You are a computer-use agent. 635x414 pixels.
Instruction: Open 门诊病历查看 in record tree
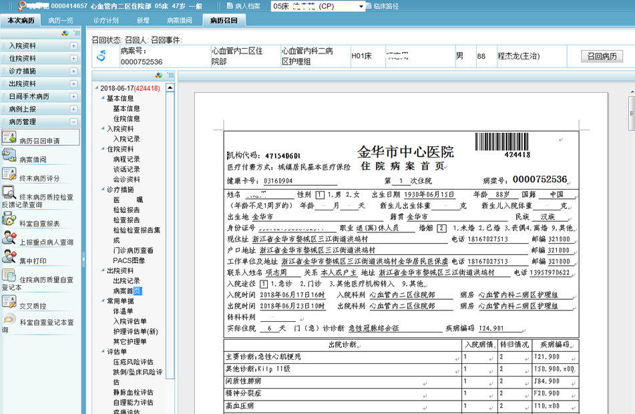134,250
